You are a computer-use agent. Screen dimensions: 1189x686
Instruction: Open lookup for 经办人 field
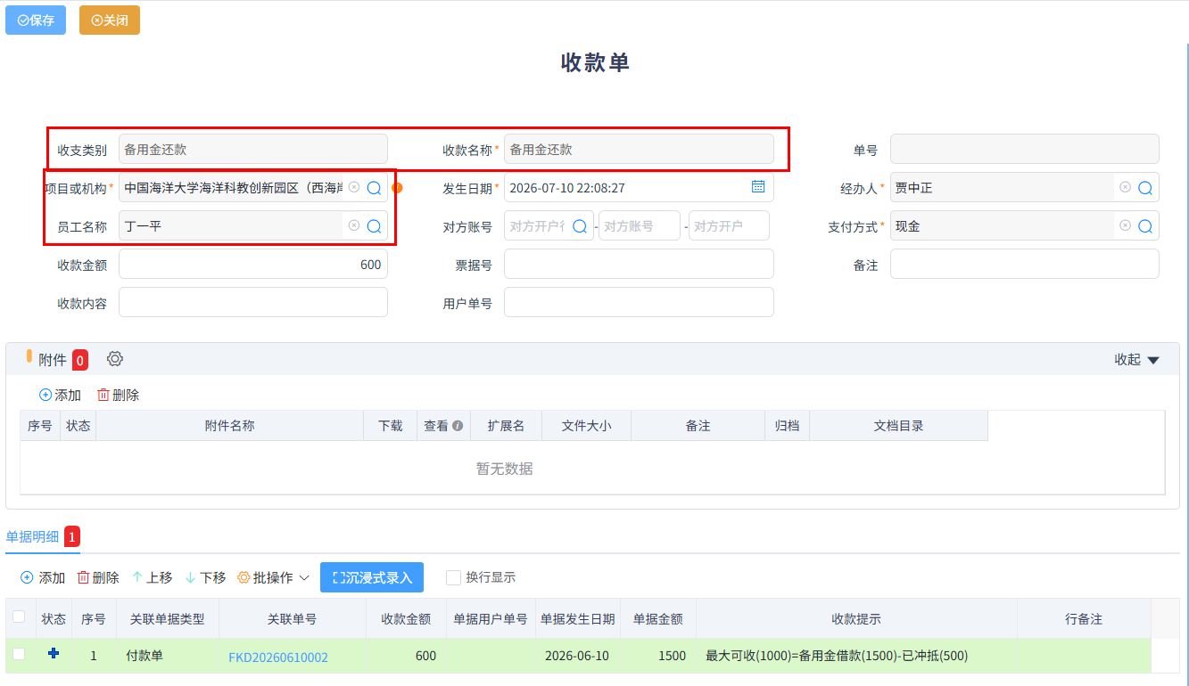pos(1145,188)
